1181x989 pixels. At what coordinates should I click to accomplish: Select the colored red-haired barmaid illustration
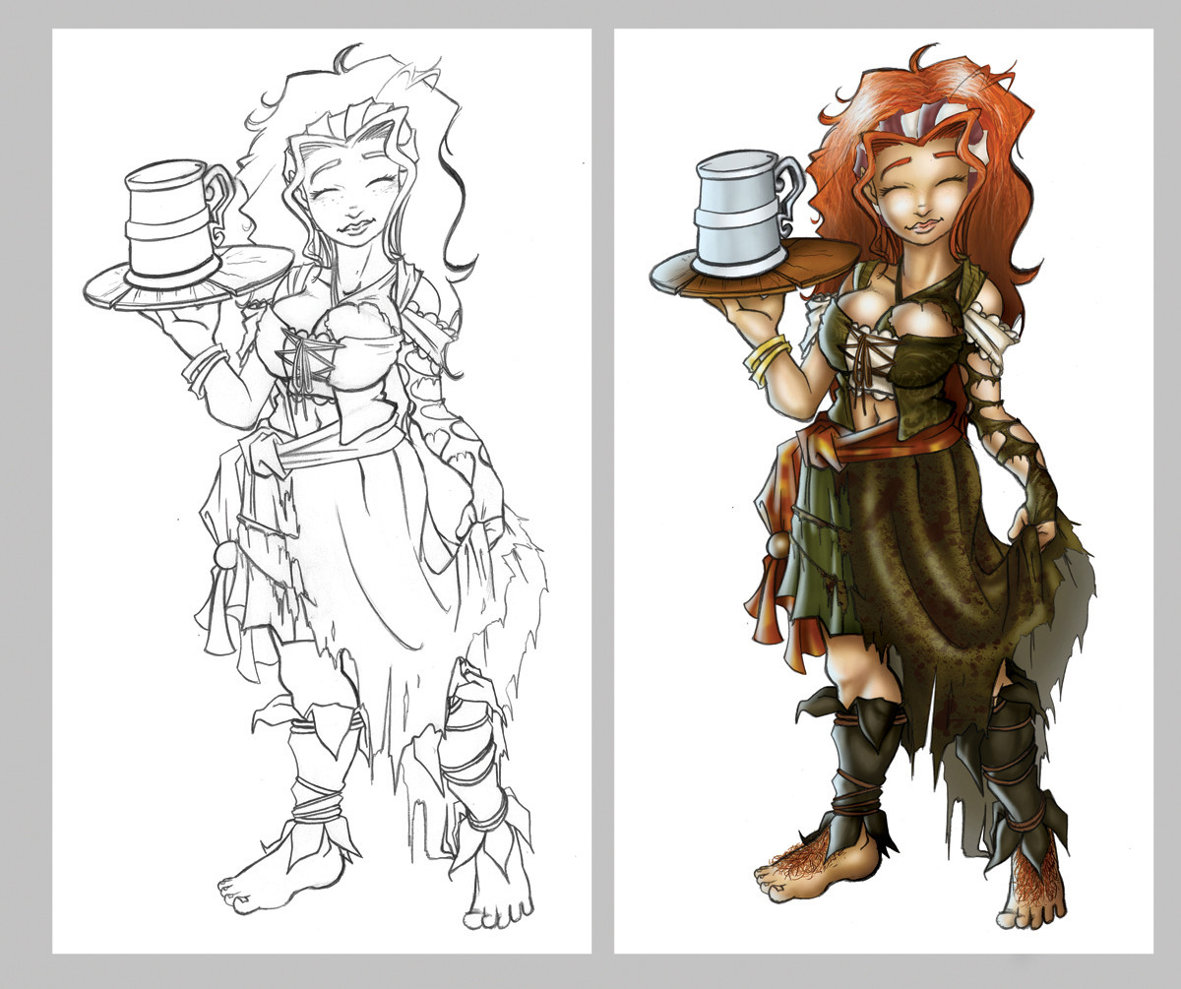(x=884, y=491)
